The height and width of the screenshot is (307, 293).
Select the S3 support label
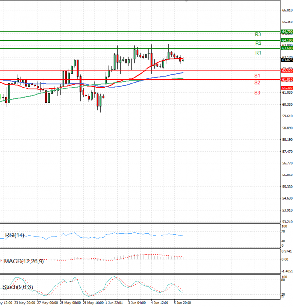pos(257,92)
